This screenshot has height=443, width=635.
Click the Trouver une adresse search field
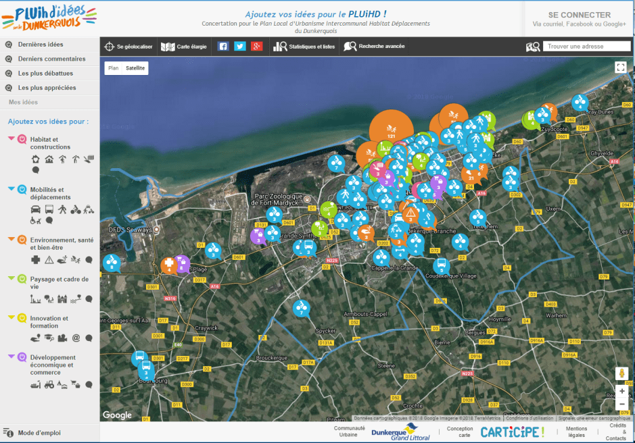pos(586,47)
